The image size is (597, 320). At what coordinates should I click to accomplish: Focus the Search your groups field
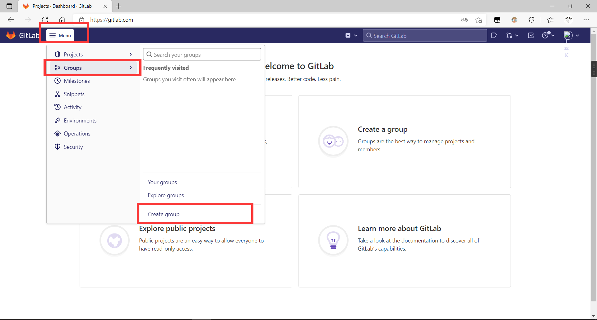(202, 55)
